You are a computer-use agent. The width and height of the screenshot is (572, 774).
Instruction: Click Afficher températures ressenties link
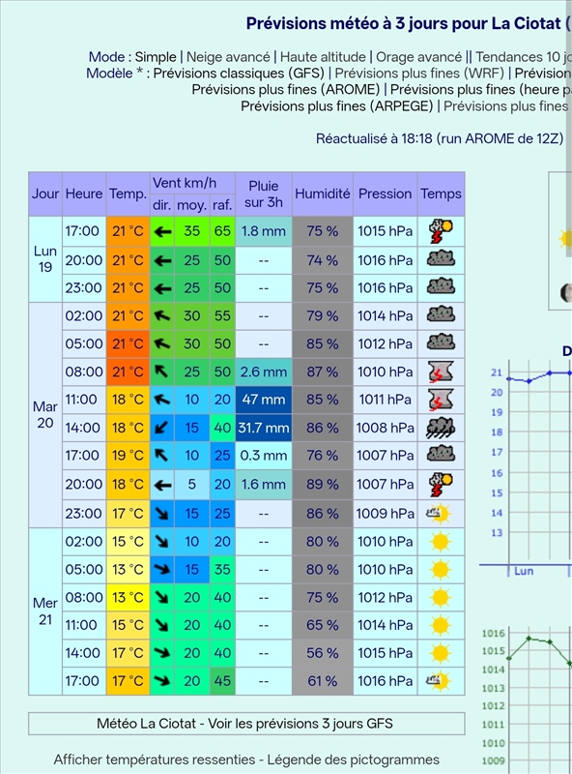[155, 759]
